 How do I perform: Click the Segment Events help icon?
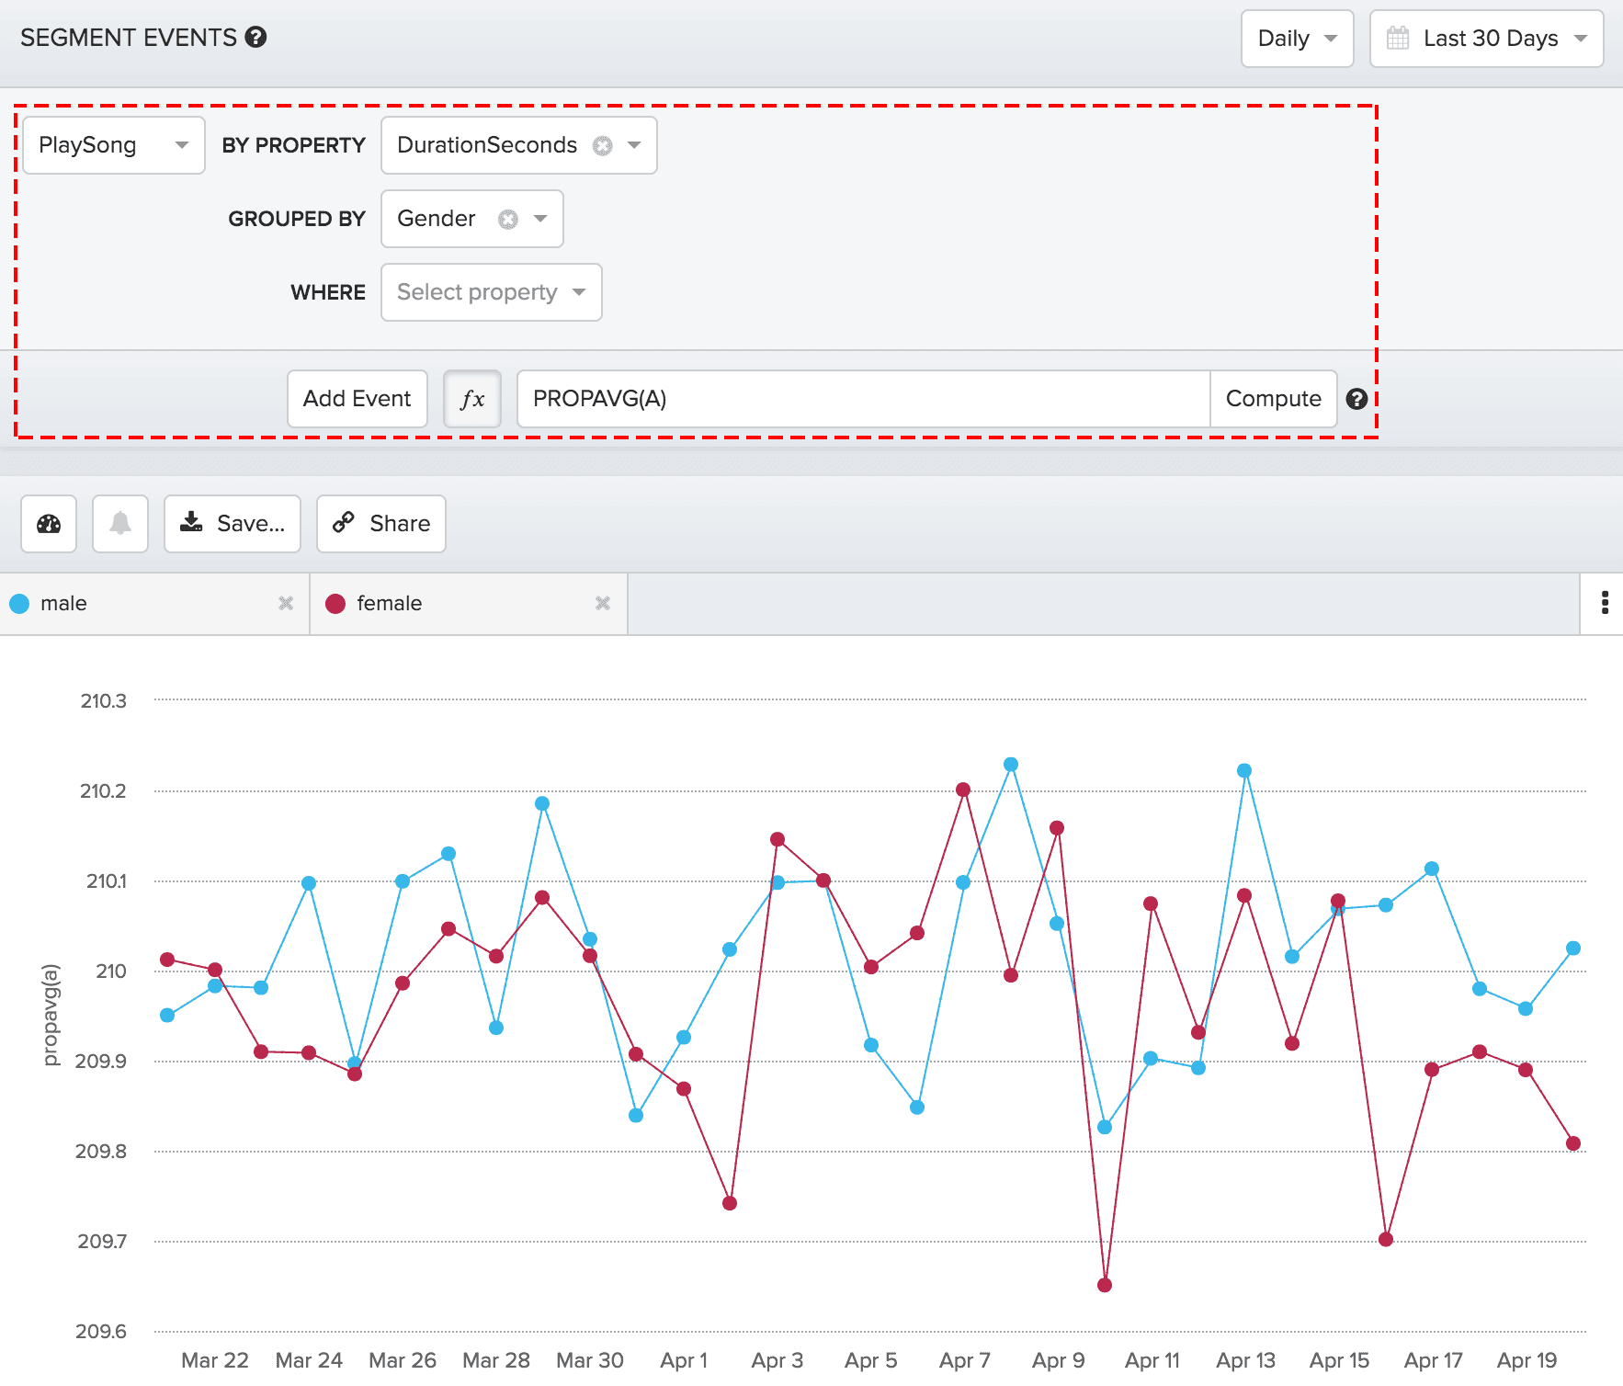pyautogui.click(x=256, y=38)
